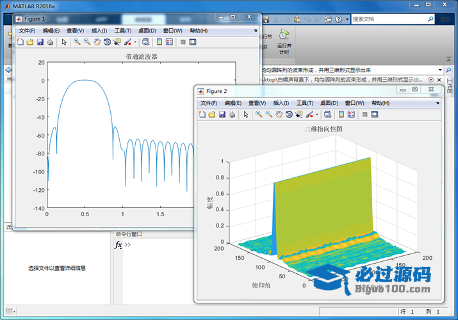458x320 pixels.
Task: Select Data Cursor tool in Figure 1
Action: coord(117,42)
